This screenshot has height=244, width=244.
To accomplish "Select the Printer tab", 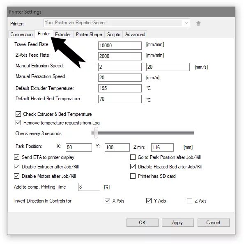I will tap(44, 34).
